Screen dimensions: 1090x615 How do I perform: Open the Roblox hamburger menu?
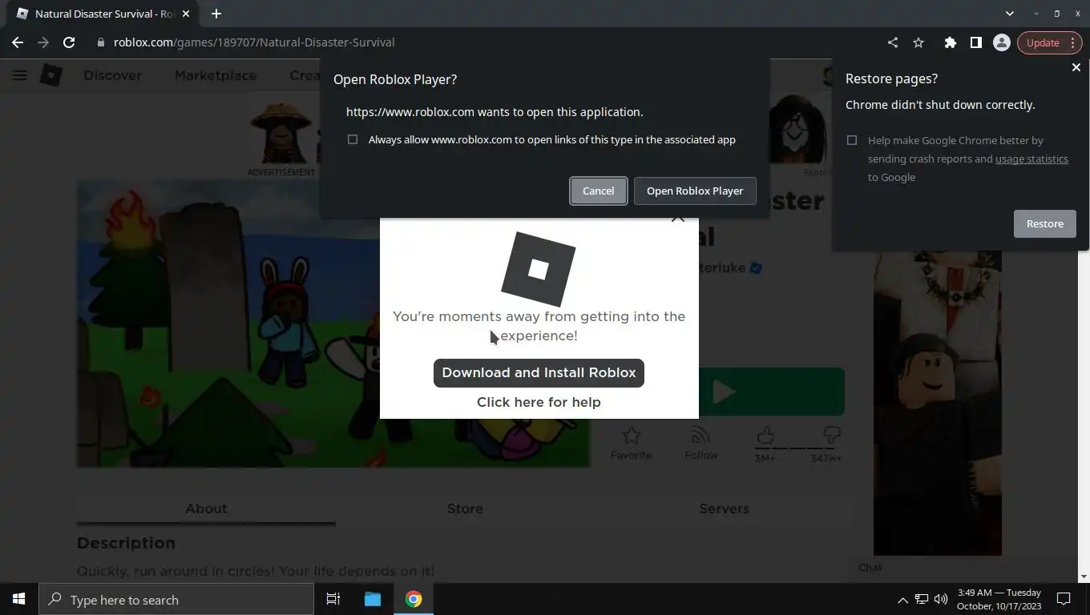pos(20,75)
